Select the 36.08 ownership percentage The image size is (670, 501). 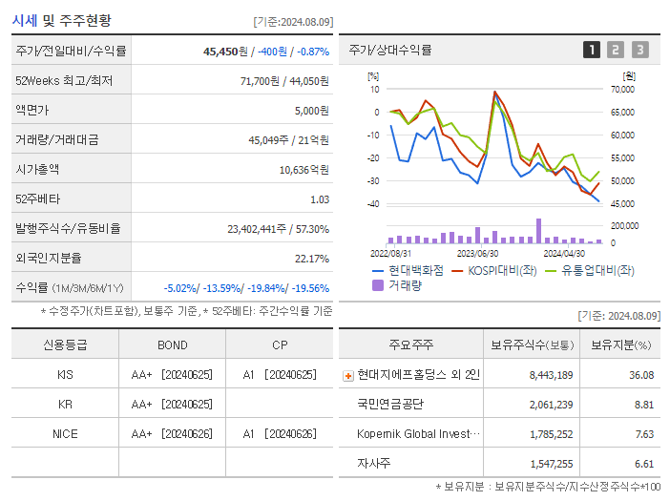[641, 375]
